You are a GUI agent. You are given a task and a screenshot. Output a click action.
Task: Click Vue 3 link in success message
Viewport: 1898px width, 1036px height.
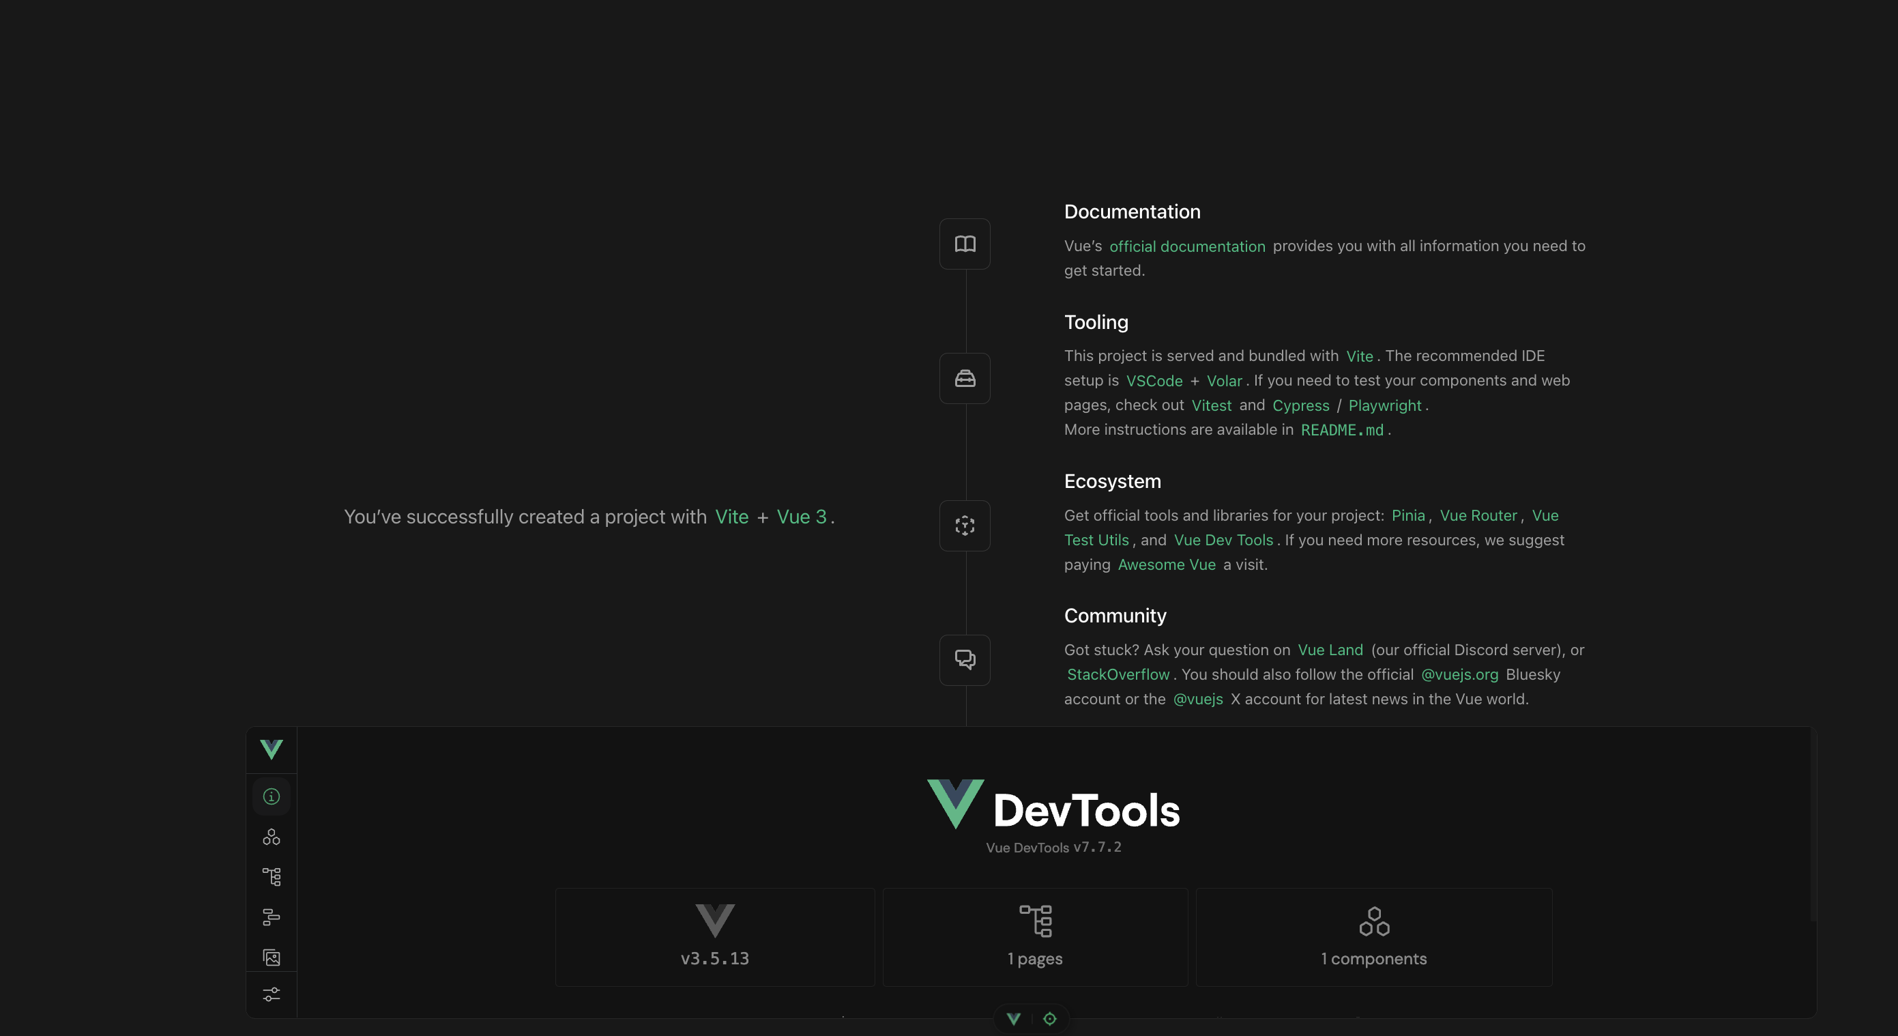pyautogui.click(x=802, y=517)
